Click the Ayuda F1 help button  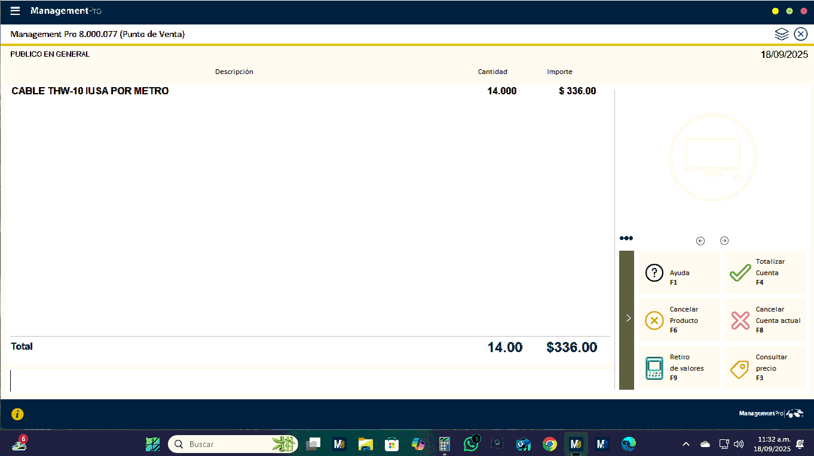(679, 273)
